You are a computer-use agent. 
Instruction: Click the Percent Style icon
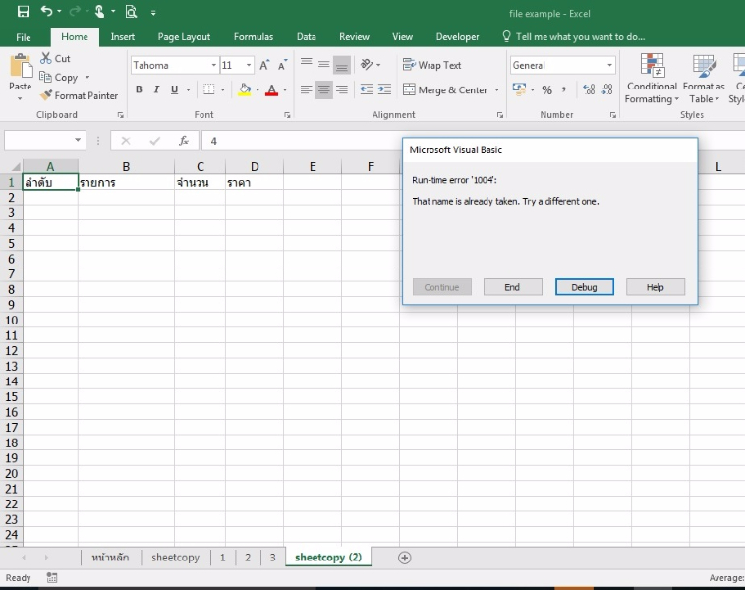click(546, 89)
